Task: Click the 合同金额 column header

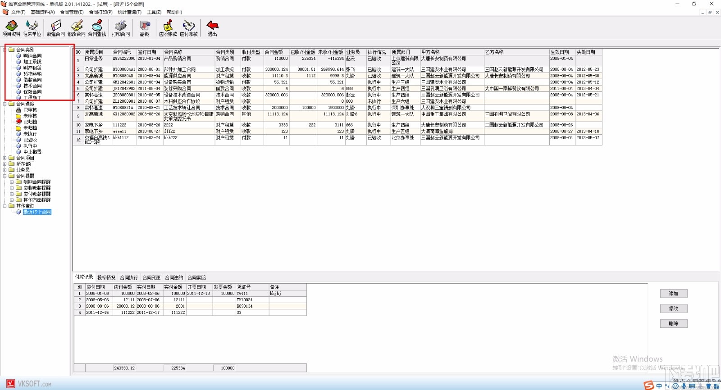Action: pyautogui.click(x=276, y=52)
